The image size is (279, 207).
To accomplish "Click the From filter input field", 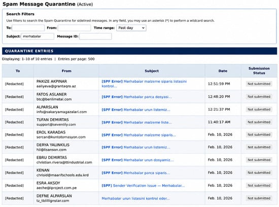I will [x=74, y=28].
